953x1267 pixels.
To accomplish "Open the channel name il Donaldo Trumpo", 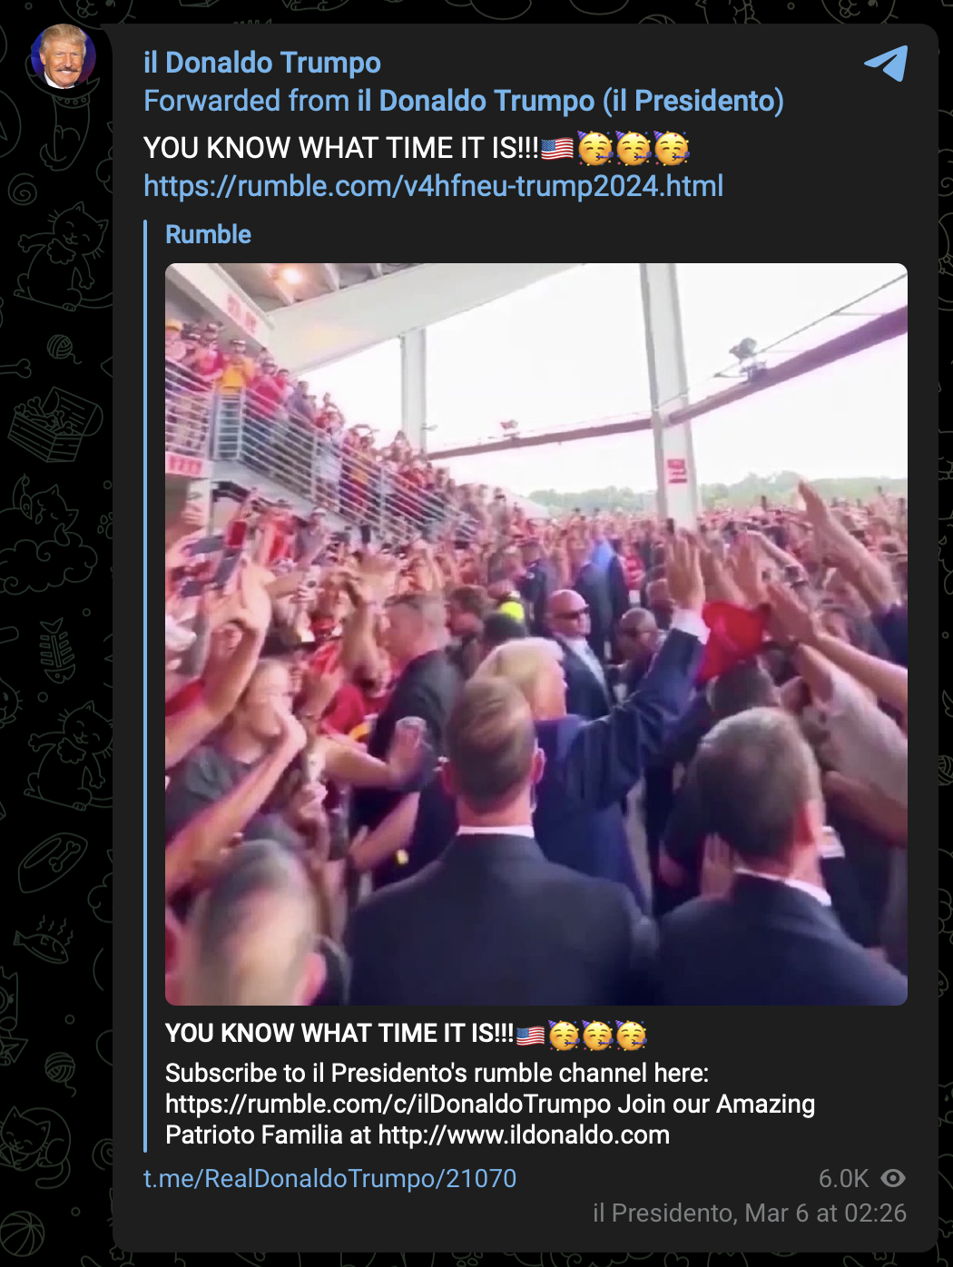I will coord(262,63).
